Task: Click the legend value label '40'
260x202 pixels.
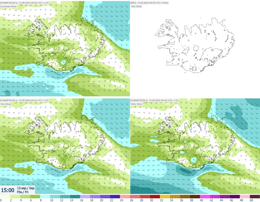Action: [201, 200]
